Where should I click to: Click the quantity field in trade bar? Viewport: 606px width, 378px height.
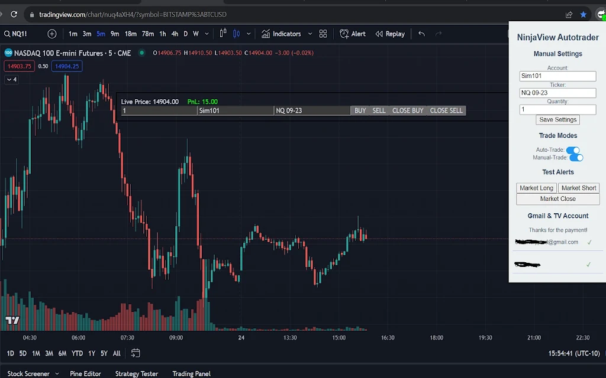[x=159, y=110]
